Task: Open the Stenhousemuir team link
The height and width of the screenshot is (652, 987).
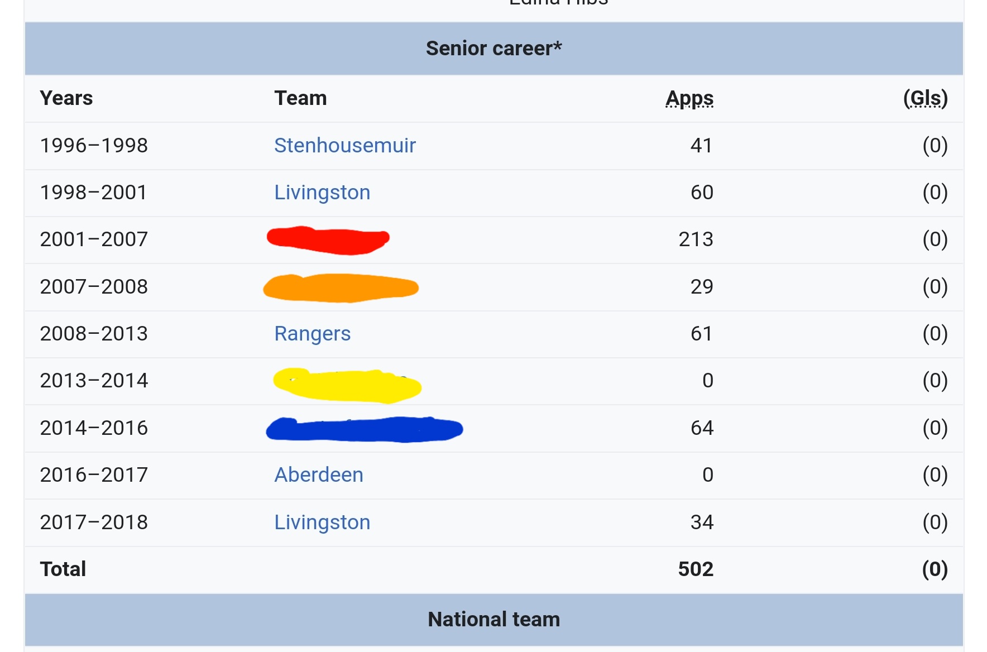Action: pos(344,145)
